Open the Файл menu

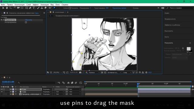point(3,5)
